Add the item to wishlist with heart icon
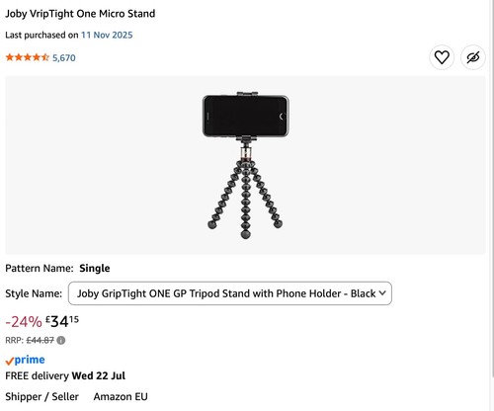Image resolution: width=494 pixels, height=411 pixels. click(x=442, y=57)
